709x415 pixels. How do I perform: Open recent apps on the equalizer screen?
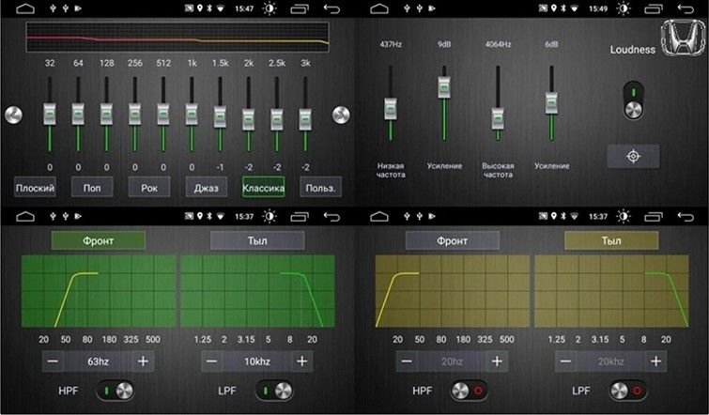tap(300, 8)
